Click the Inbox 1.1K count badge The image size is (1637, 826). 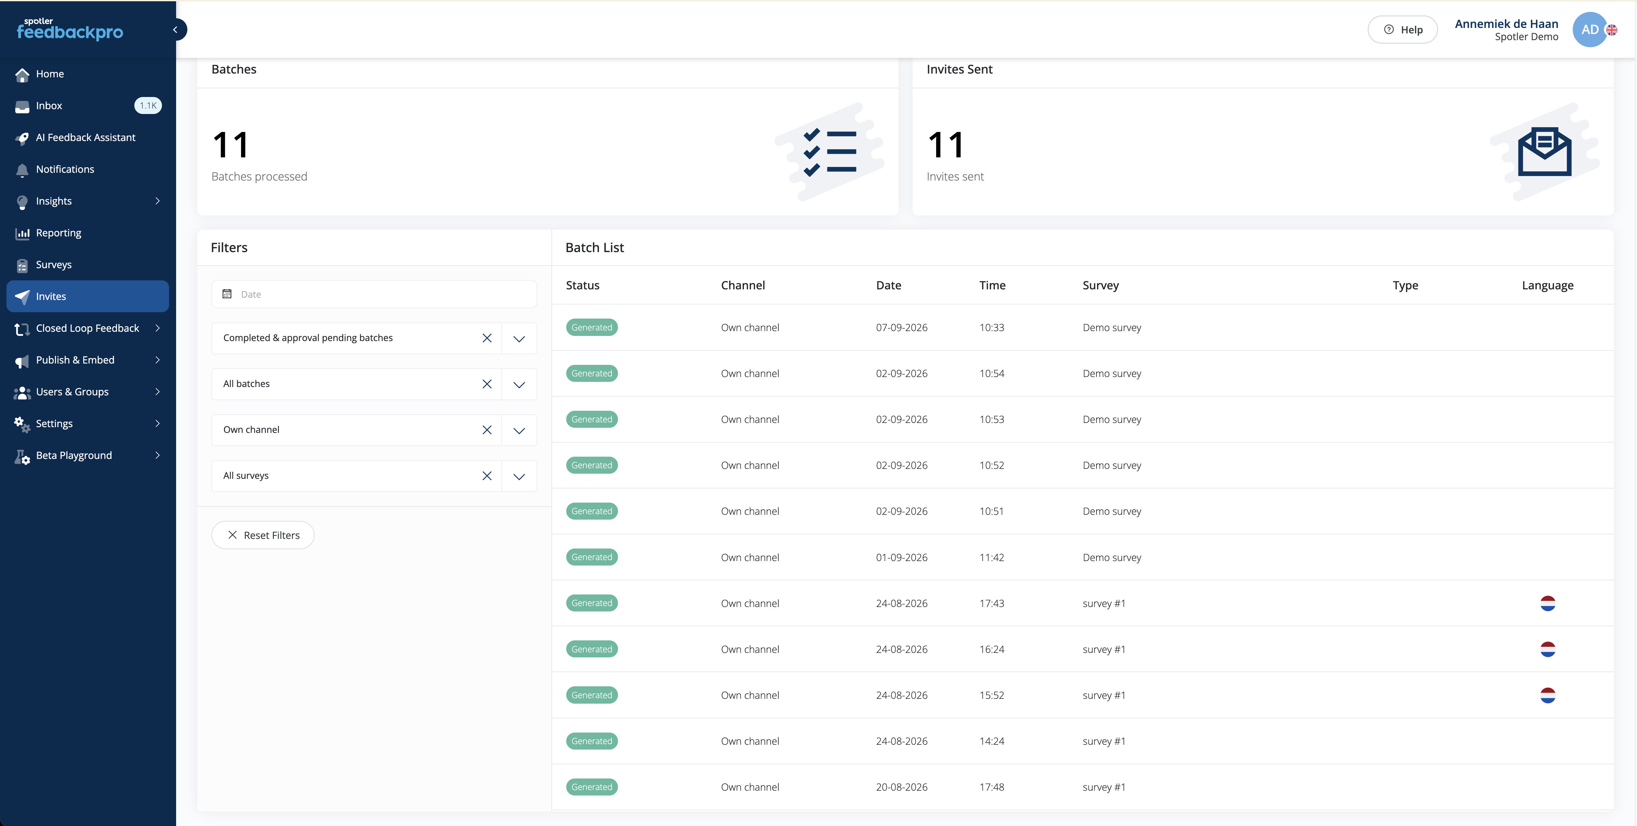(x=148, y=106)
